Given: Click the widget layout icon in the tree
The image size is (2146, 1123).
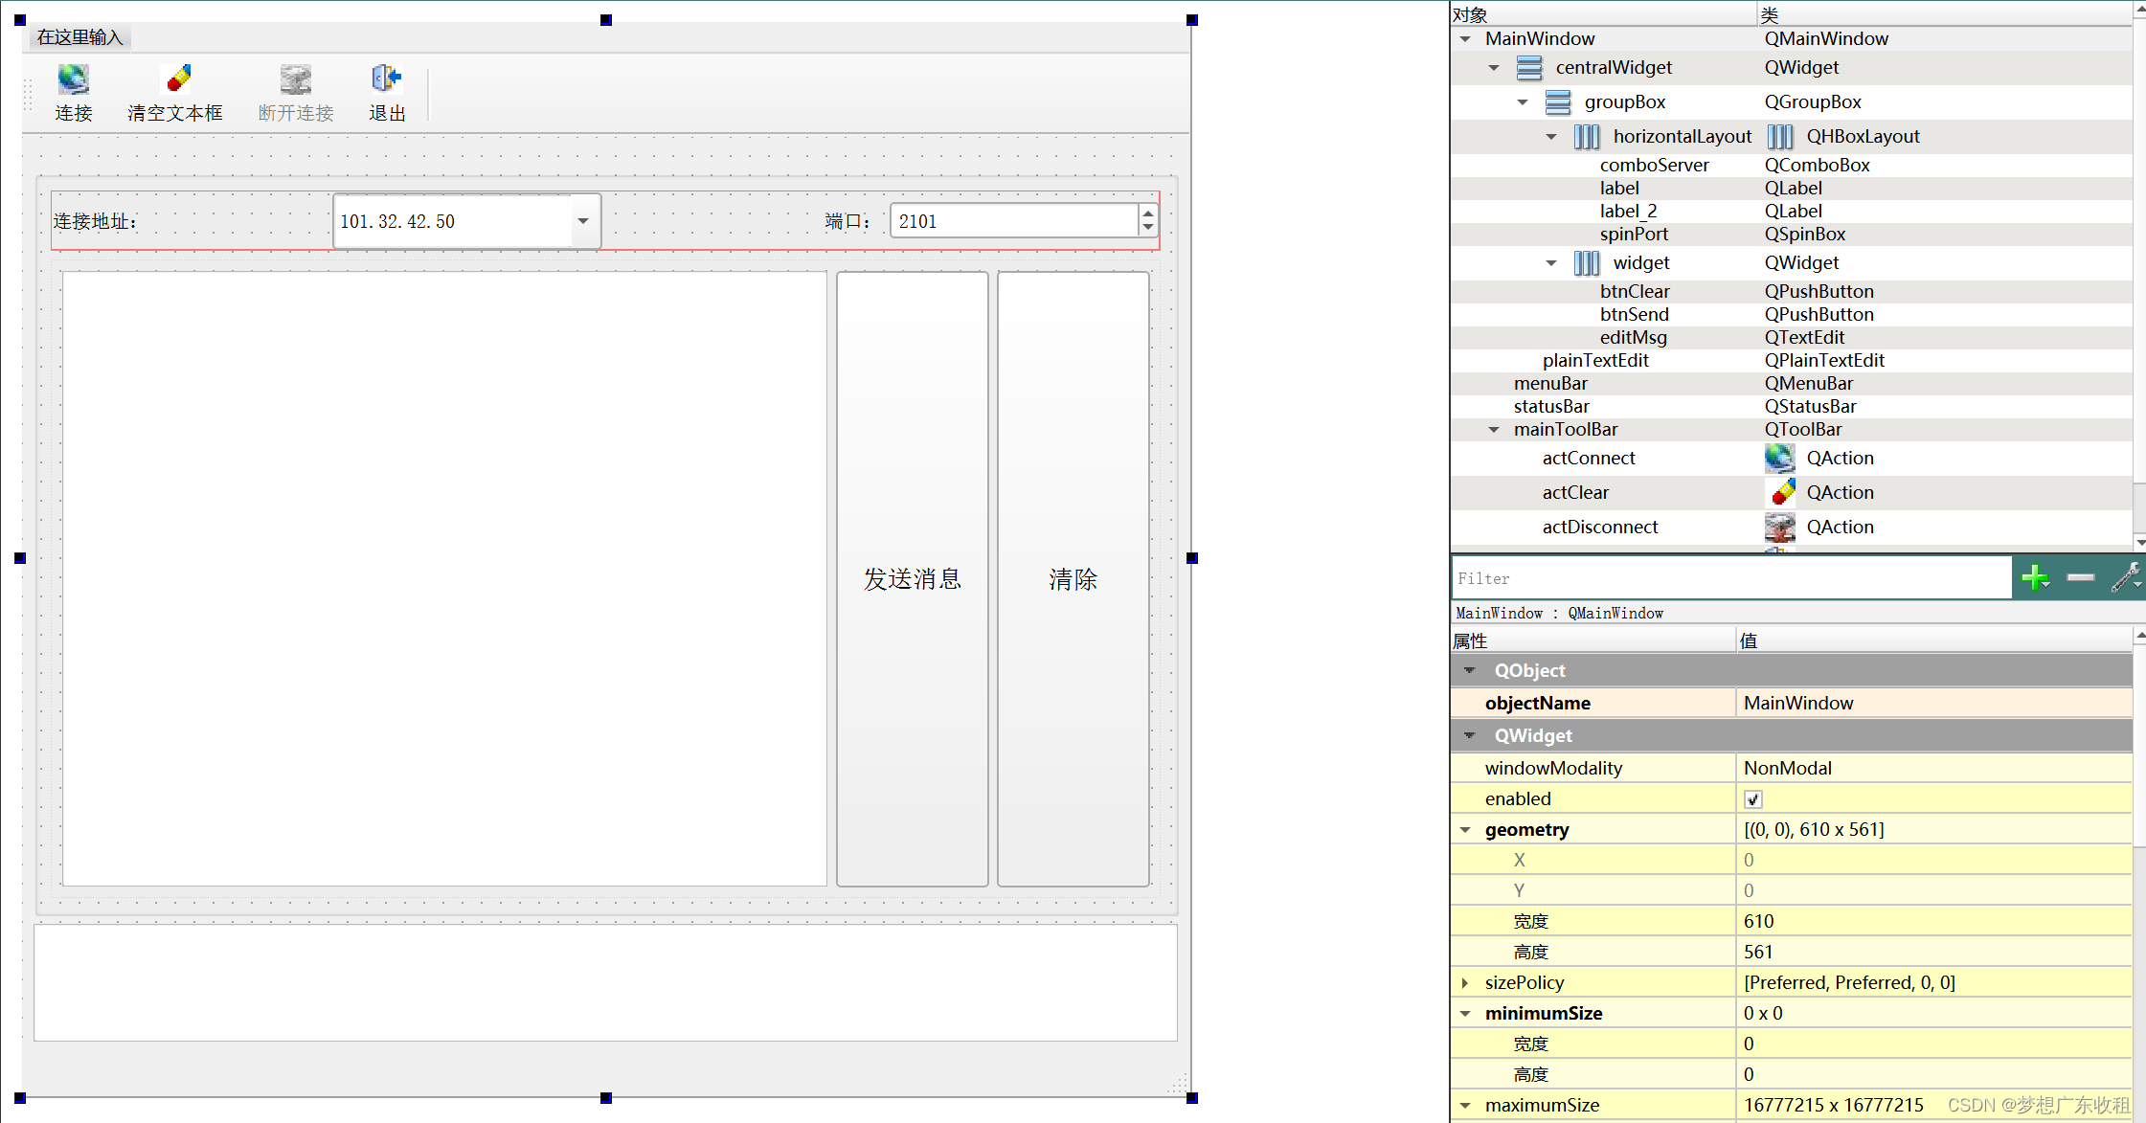Looking at the screenshot, I should point(1587,263).
